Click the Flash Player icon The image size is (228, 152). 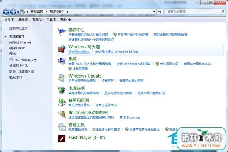pos(62,138)
